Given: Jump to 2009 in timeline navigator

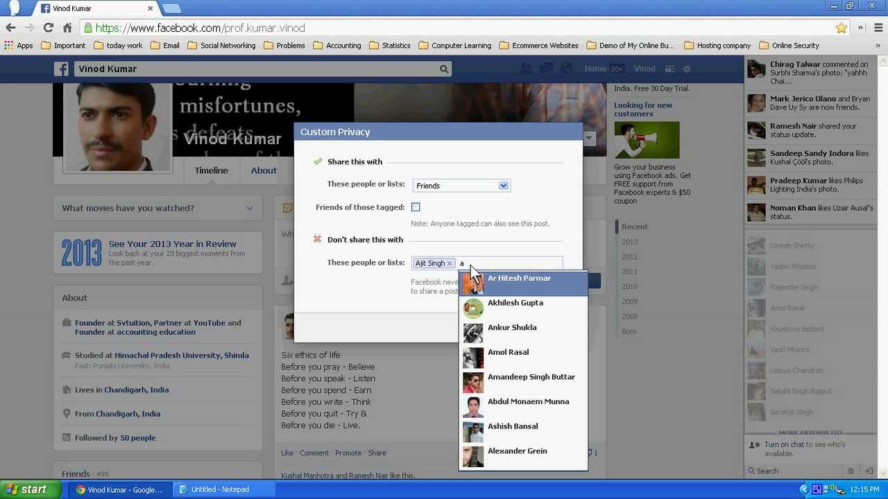Looking at the screenshot, I should tap(629, 301).
